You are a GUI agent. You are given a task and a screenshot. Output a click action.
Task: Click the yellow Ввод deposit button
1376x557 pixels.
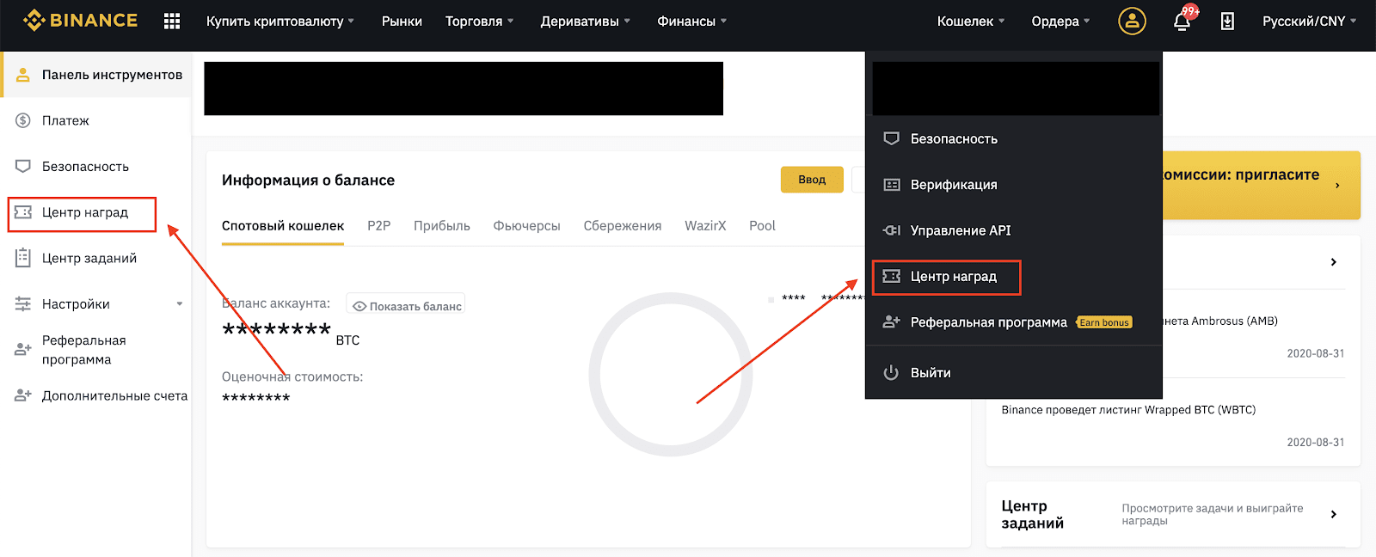[812, 180]
